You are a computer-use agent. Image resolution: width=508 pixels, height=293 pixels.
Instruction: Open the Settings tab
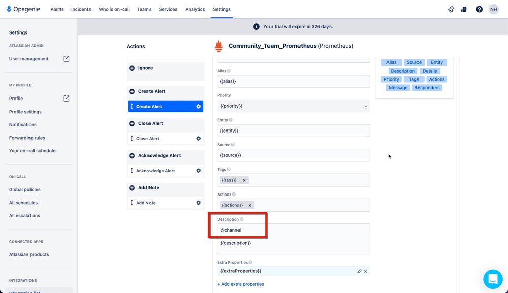coord(222,9)
